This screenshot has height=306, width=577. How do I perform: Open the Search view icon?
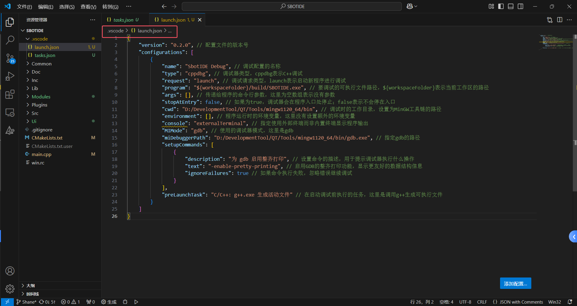click(x=10, y=40)
